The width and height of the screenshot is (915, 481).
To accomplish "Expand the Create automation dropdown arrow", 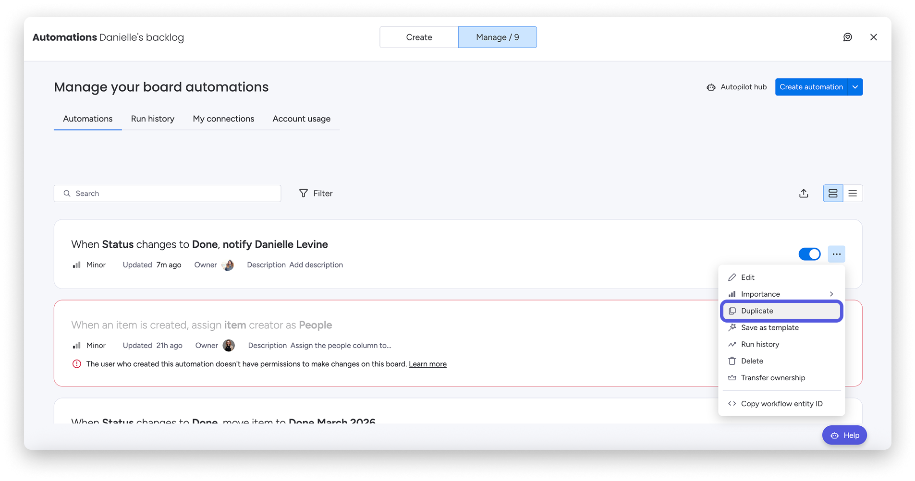I will [x=855, y=87].
